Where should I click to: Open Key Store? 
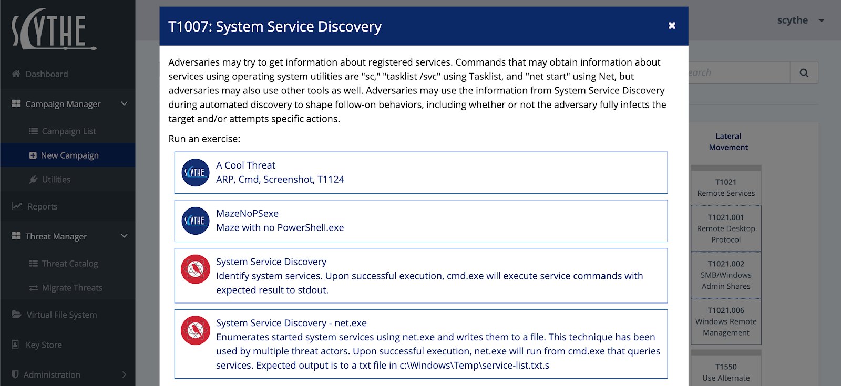tap(44, 345)
